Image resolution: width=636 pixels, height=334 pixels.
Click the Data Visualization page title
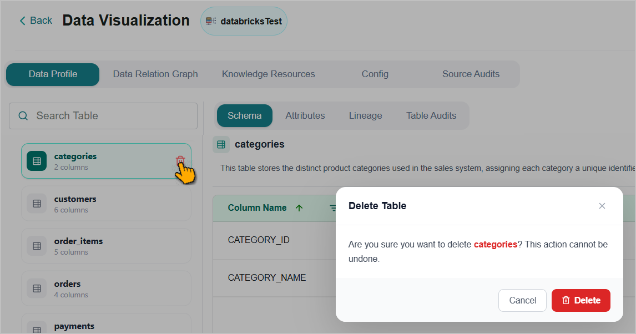pos(126,21)
